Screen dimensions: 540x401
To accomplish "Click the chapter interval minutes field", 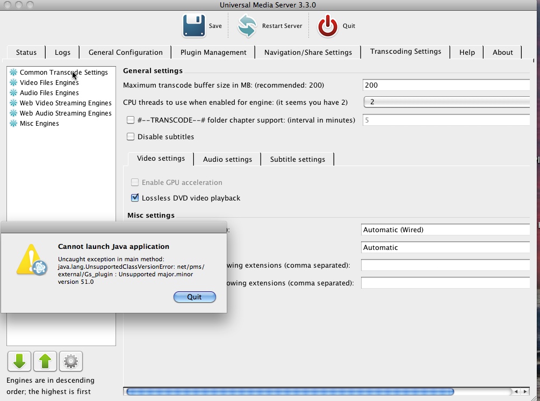I will (x=446, y=120).
